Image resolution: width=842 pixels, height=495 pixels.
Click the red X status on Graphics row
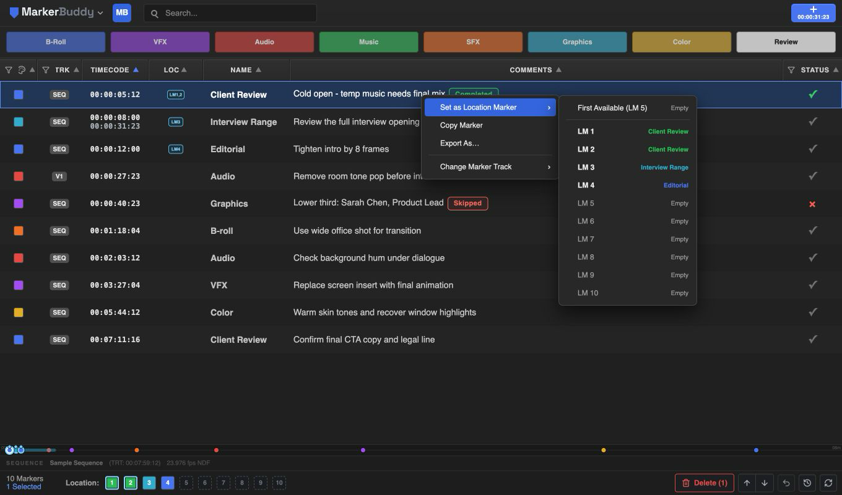(x=812, y=204)
